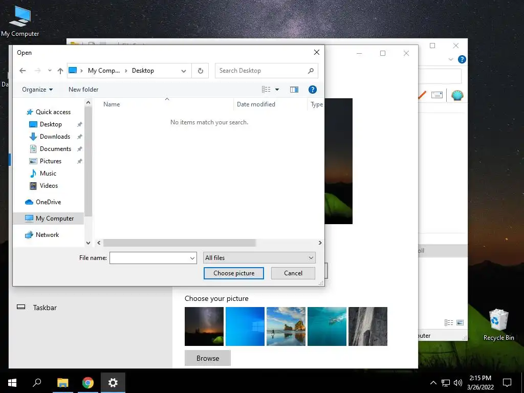Toggle the preview pane icon

[x=294, y=89]
